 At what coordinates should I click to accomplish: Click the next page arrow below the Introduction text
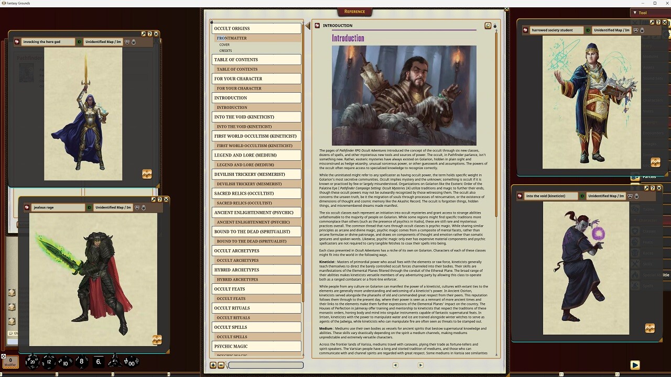[420, 365]
